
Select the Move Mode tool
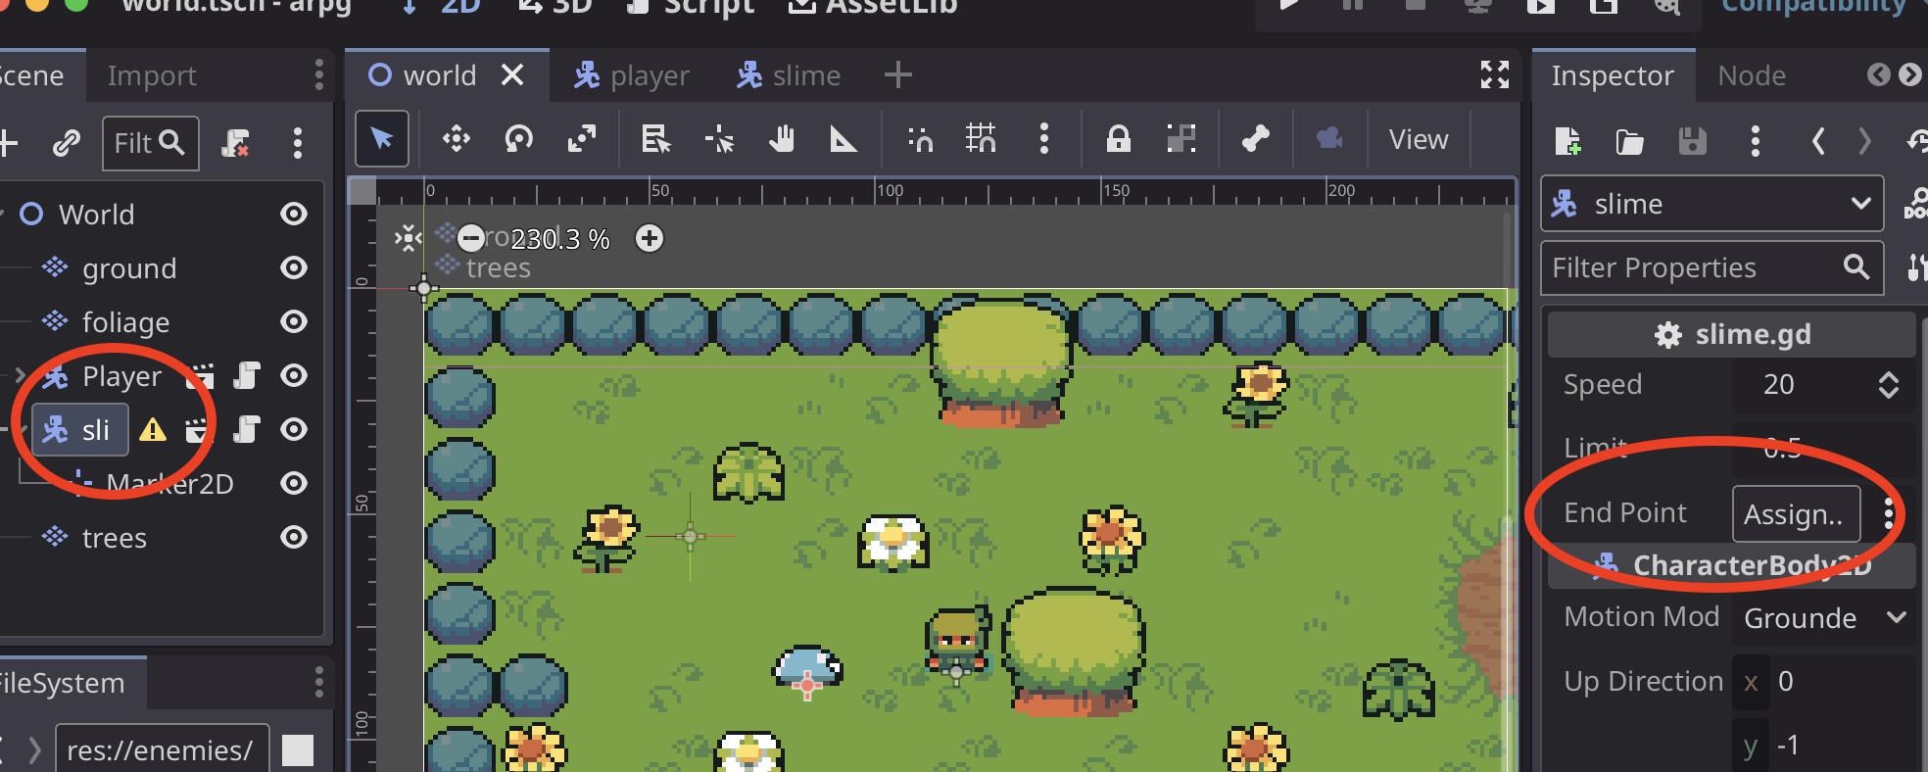(x=456, y=140)
